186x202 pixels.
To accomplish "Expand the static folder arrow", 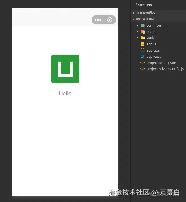I will (x=137, y=38).
